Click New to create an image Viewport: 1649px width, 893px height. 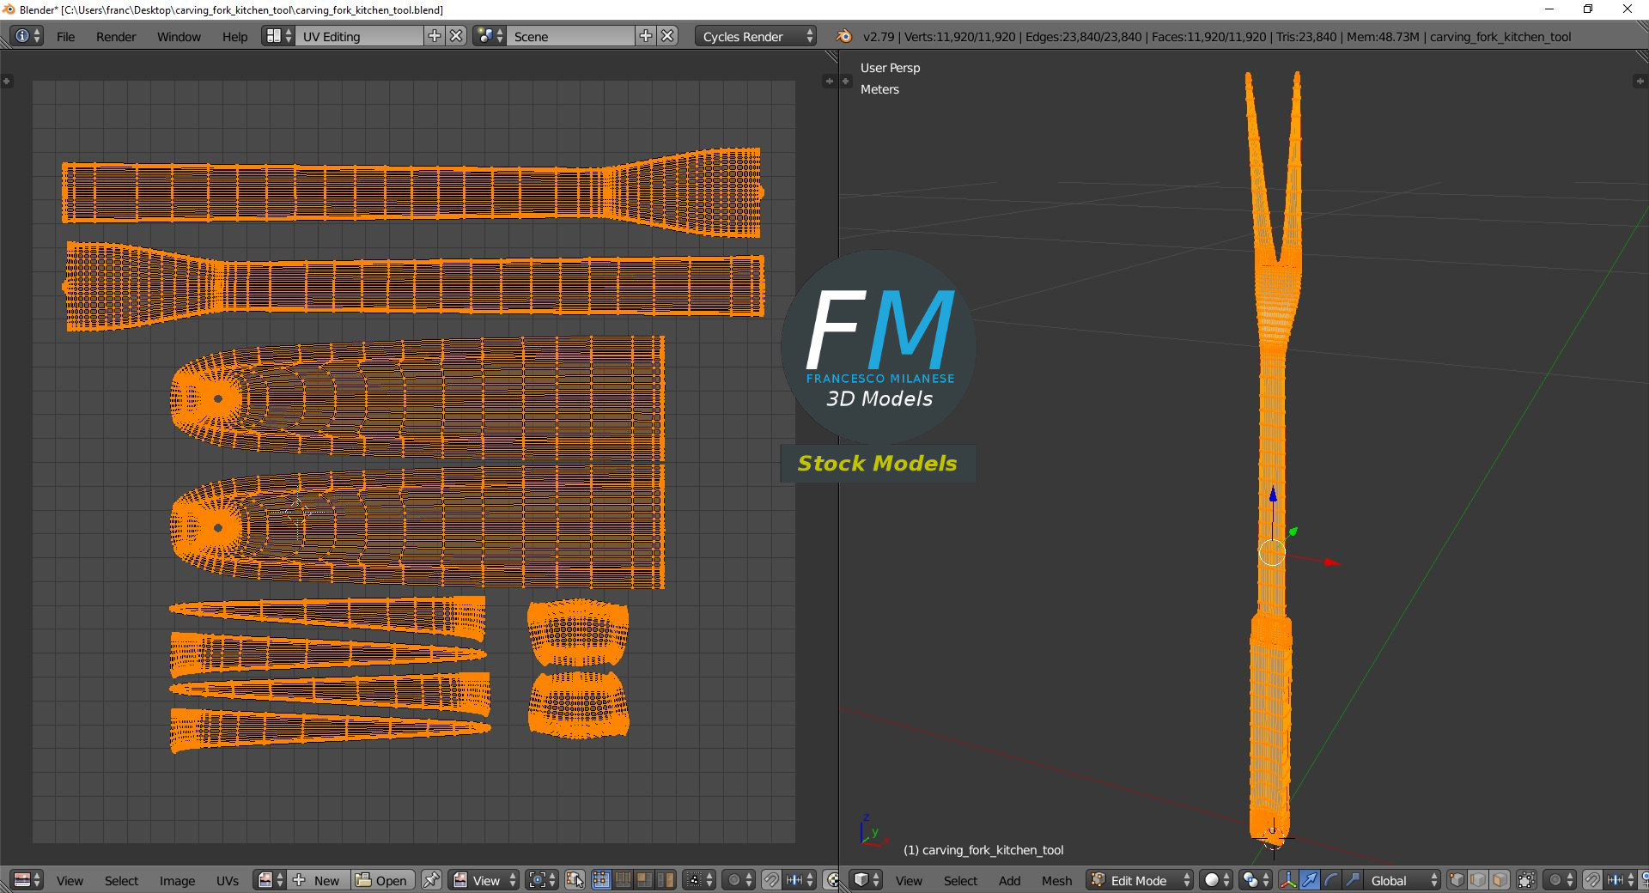click(x=318, y=880)
